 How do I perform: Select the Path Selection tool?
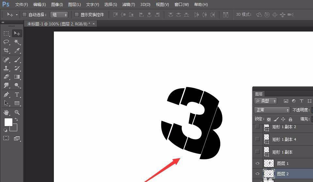point(6,103)
